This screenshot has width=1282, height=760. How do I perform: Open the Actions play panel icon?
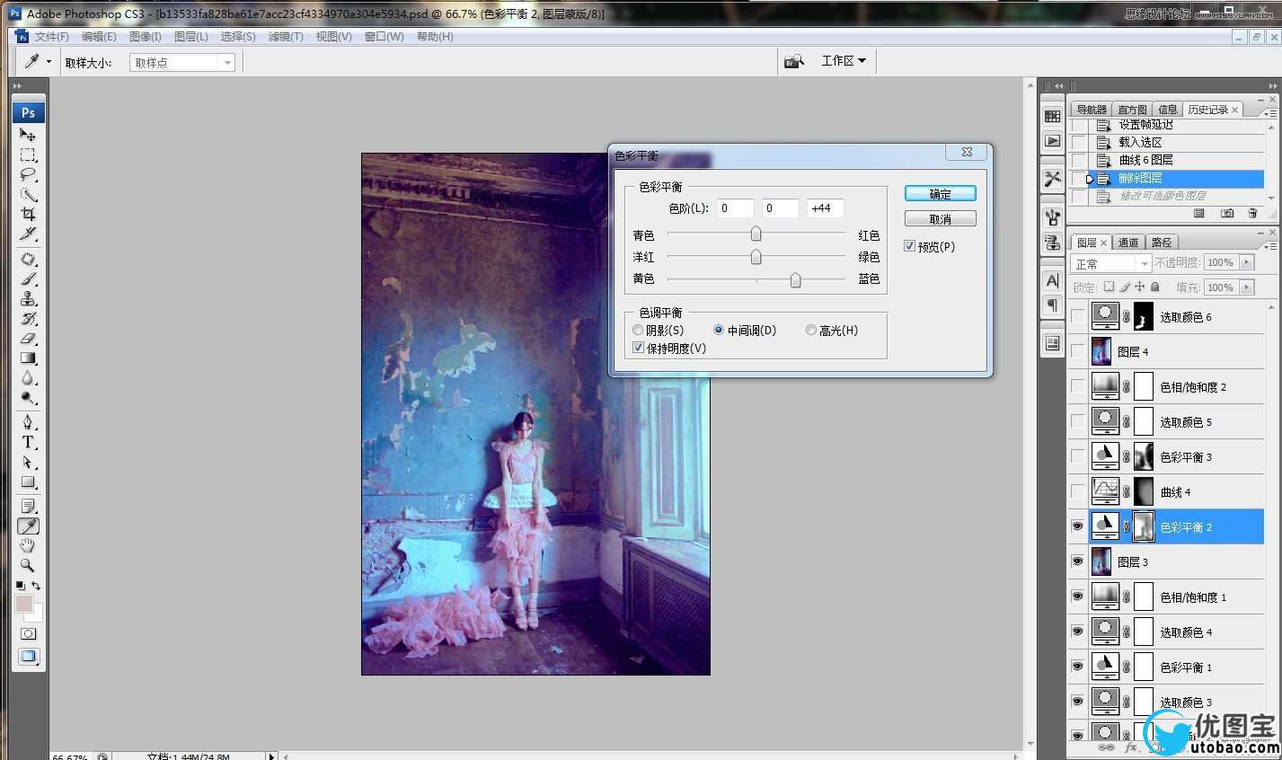coord(1052,141)
